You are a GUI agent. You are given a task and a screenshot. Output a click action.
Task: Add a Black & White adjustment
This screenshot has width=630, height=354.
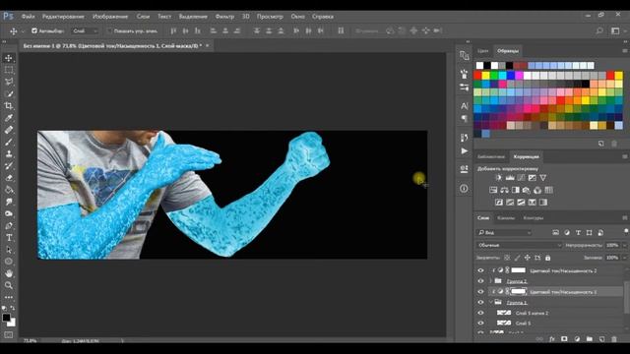516,190
